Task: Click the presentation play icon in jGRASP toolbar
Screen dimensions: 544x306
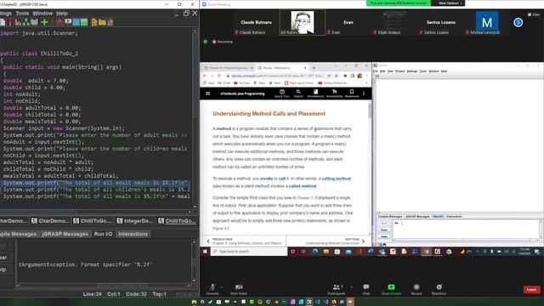Action: (x=68, y=22)
